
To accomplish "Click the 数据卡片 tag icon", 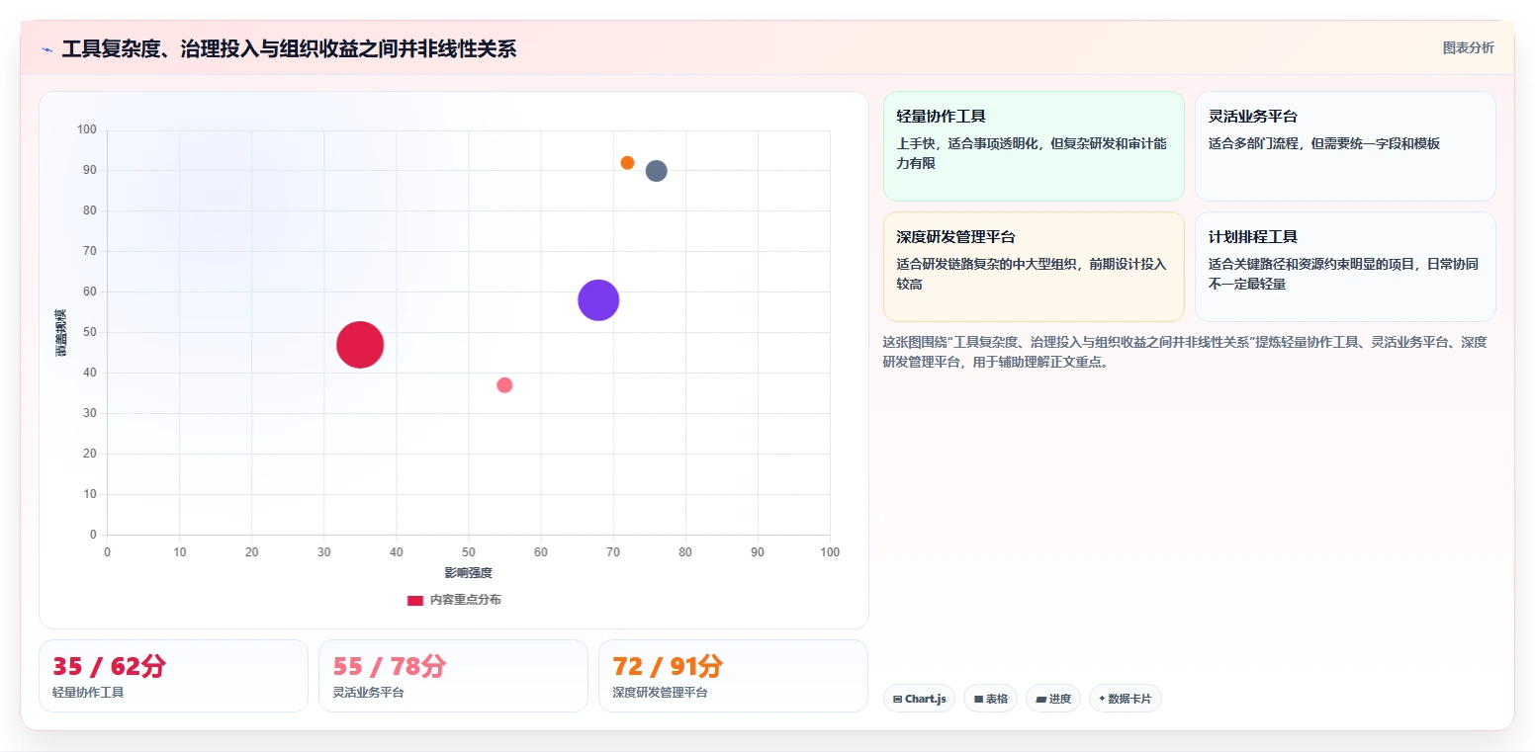I will click(x=1102, y=699).
